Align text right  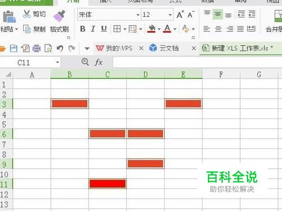coord(230,29)
